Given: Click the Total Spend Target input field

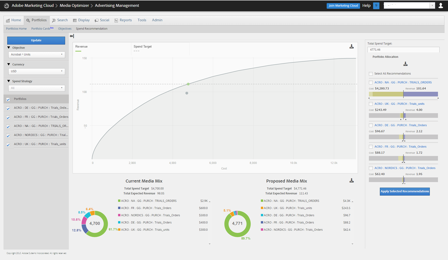Looking at the screenshot, I should (403, 50).
